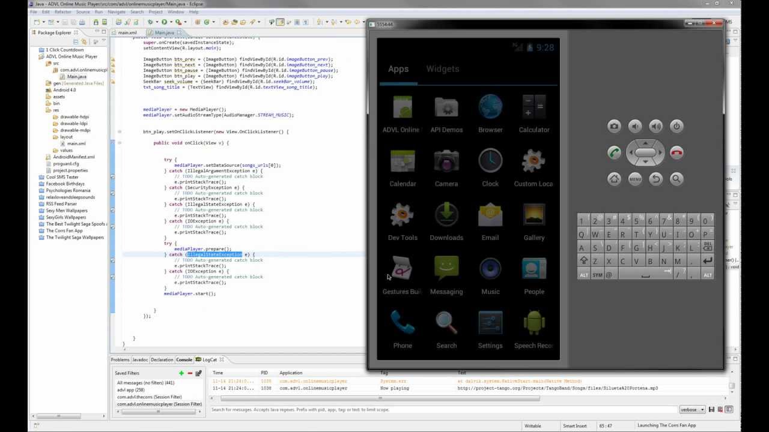Click the emulator Home hardware button

pos(614,179)
